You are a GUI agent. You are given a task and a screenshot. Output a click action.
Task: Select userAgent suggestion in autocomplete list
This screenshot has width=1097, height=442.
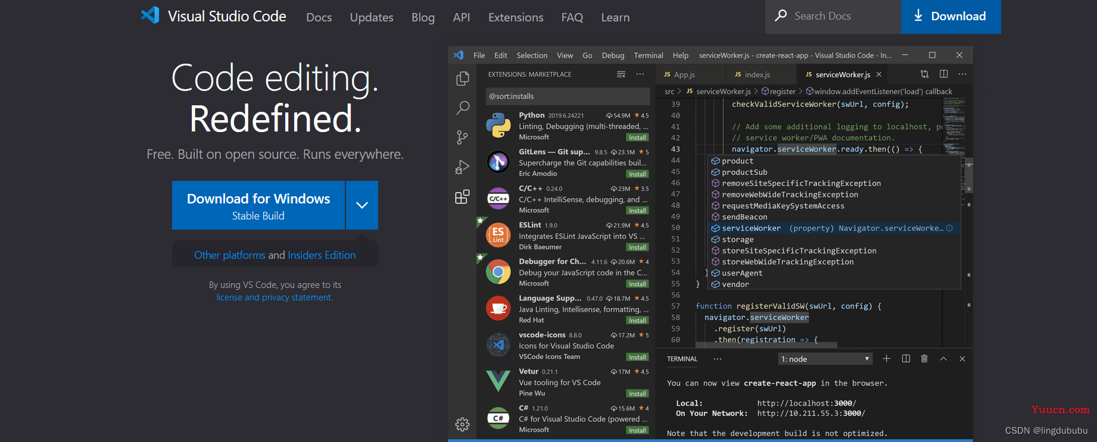click(834, 273)
